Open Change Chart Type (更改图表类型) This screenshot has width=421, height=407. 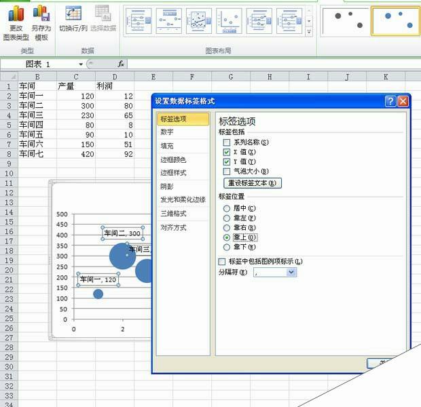click(16, 23)
